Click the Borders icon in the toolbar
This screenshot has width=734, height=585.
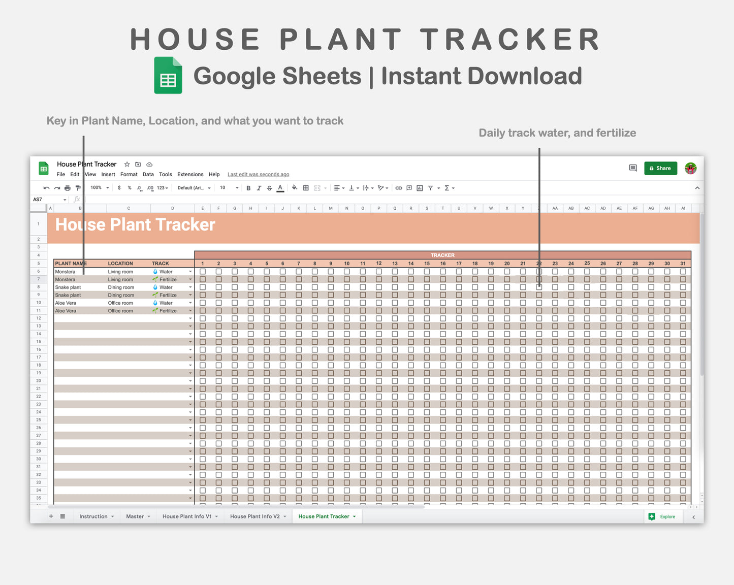306,188
